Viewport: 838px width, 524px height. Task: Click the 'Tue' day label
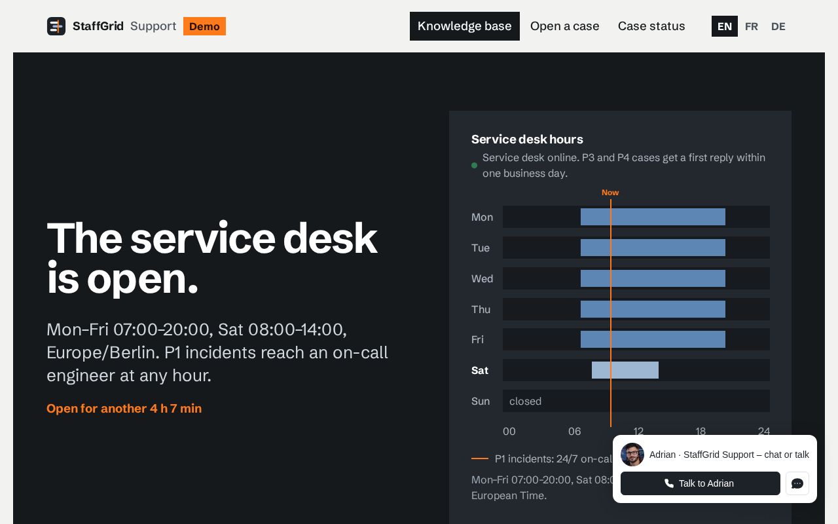click(481, 248)
